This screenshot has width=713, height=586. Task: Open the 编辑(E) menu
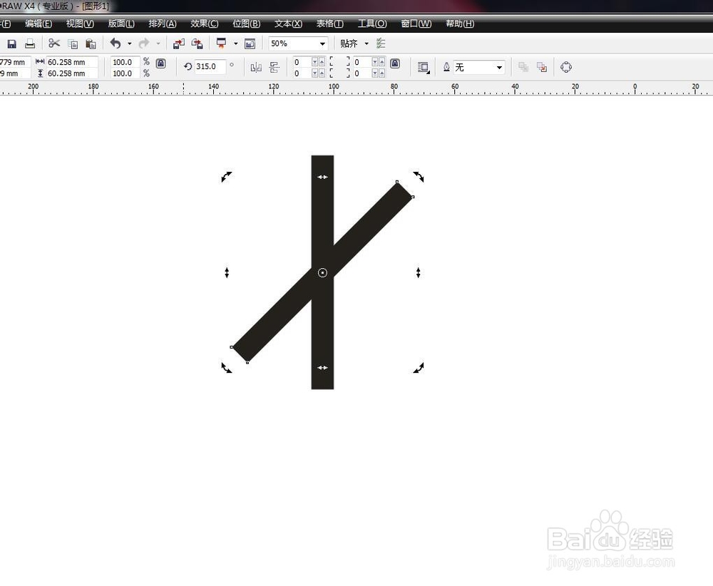[x=39, y=24]
